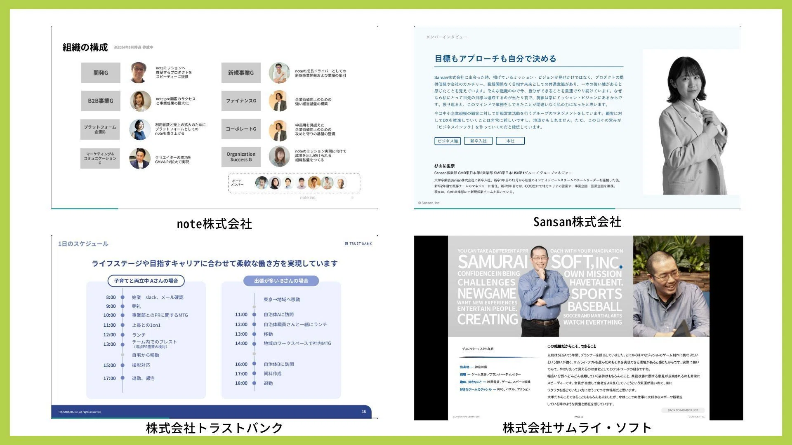Click the 8:00 始業 slack、メール確認 row
This screenshot has width=792, height=445.
pyautogui.click(x=144, y=297)
